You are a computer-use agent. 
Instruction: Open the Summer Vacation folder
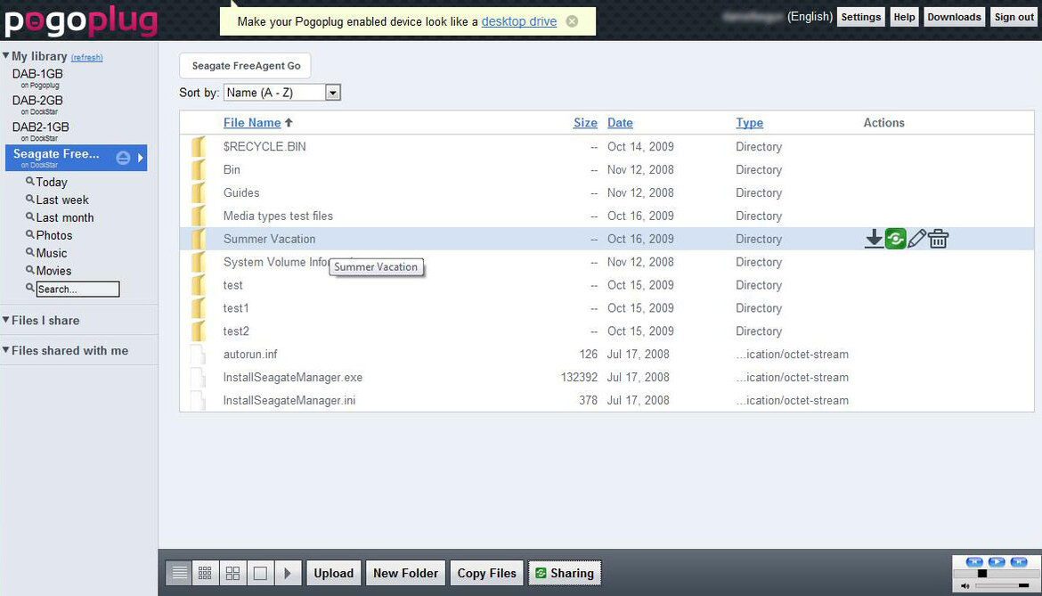pos(269,239)
